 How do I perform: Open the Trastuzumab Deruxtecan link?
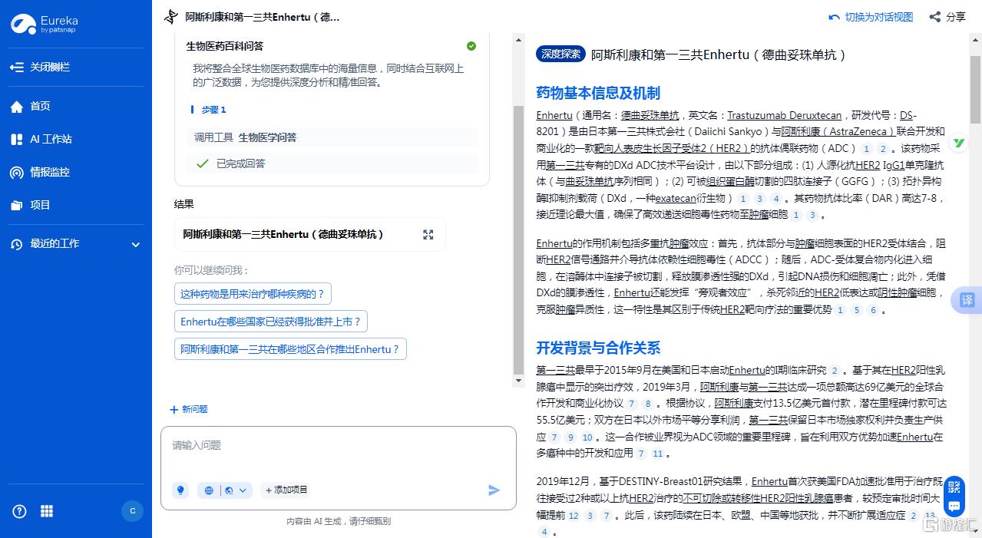coord(784,115)
